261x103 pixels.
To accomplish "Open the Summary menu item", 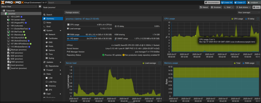I will tap(53, 19).
